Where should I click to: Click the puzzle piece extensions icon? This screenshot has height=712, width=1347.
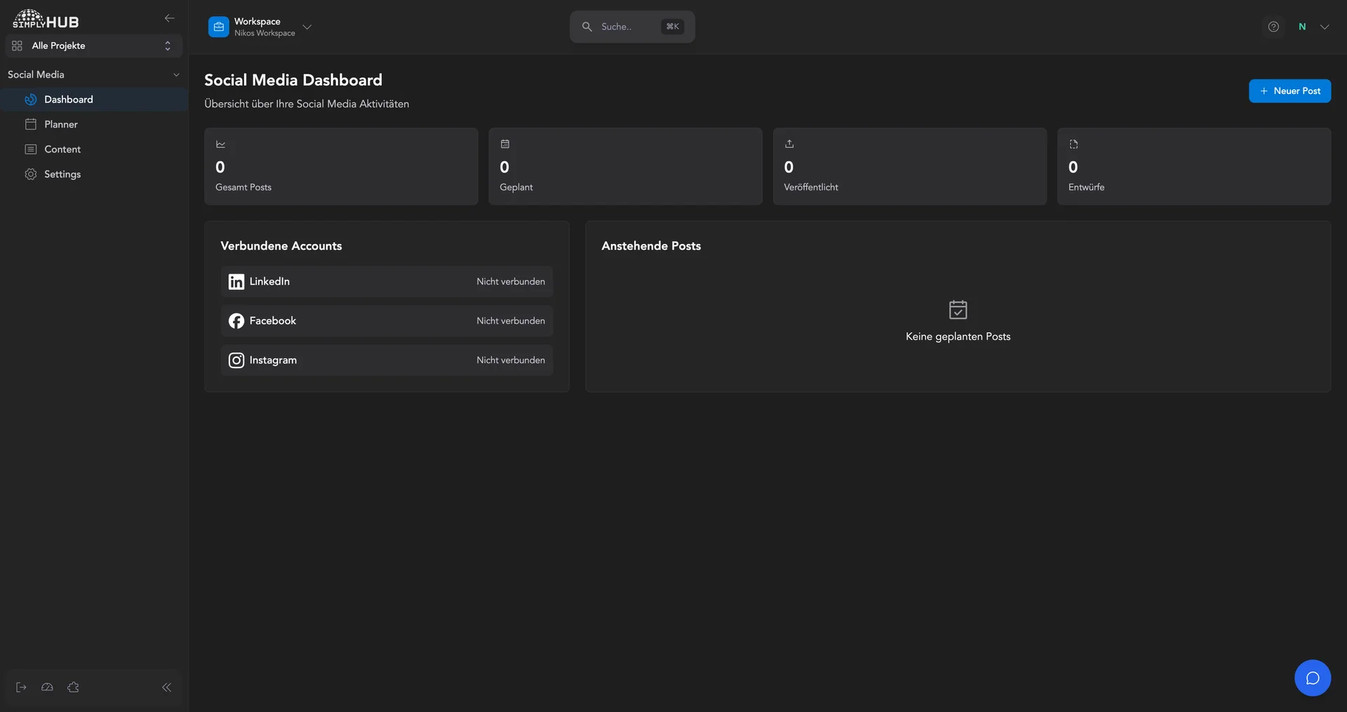pos(73,687)
